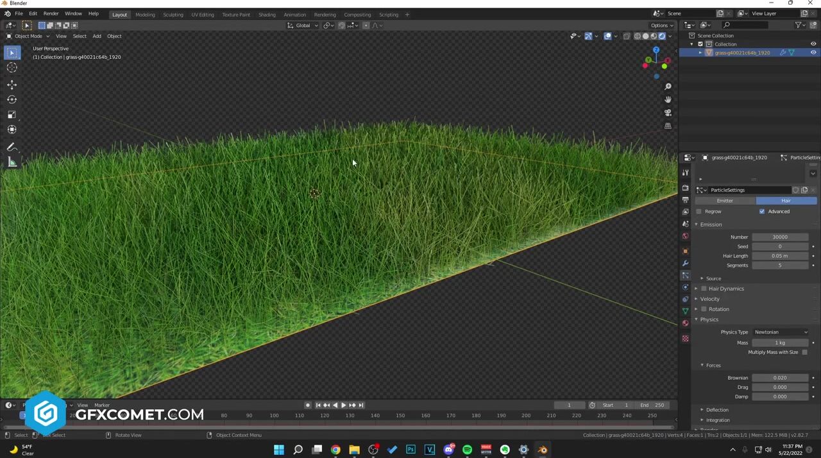Click the Pan view hand icon

[668, 99]
